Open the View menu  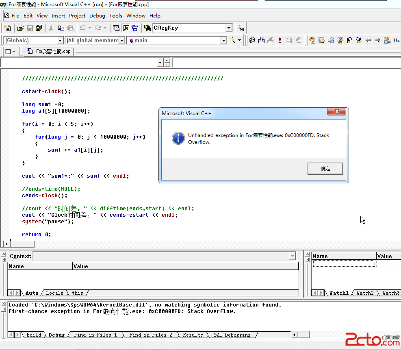(42, 16)
